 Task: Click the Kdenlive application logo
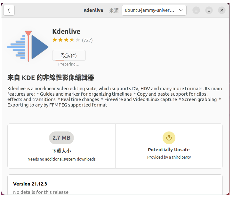click(28, 46)
